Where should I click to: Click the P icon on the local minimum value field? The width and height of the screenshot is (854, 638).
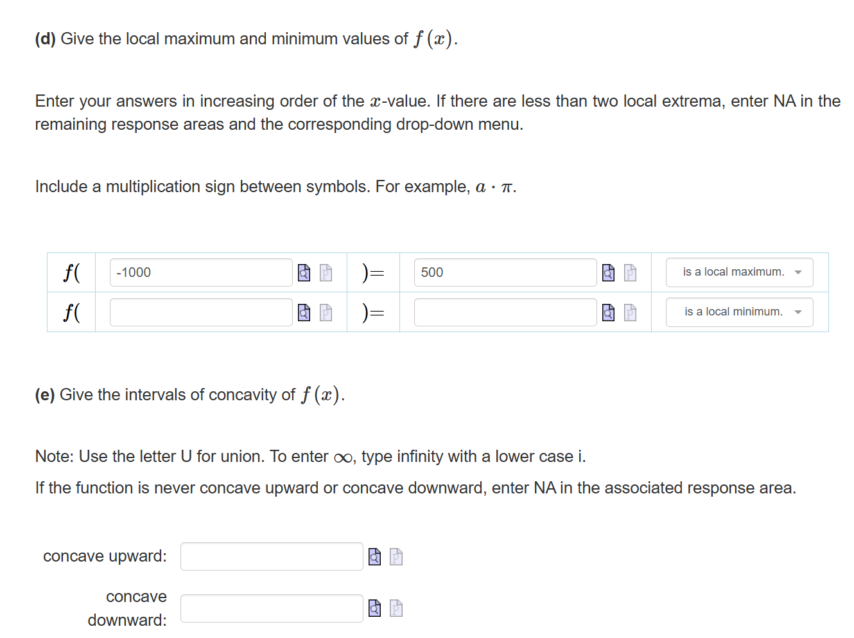[x=629, y=312]
